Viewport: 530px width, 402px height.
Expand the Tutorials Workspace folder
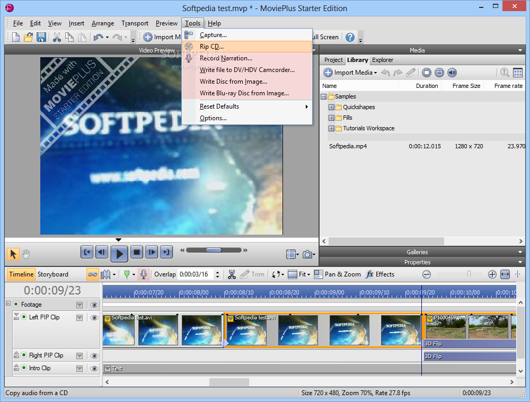(x=331, y=128)
